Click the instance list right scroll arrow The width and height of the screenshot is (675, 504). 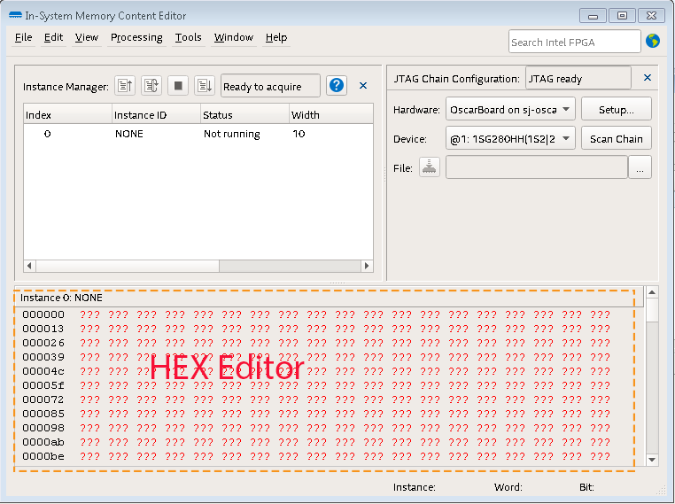click(x=367, y=266)
